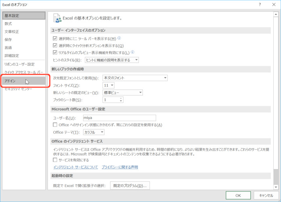Image resolution: width=281 pixels, height=202 pixels.
Task: Open the 既定フォント dropdown (本文のフォント)
Action: coord(135,78)
